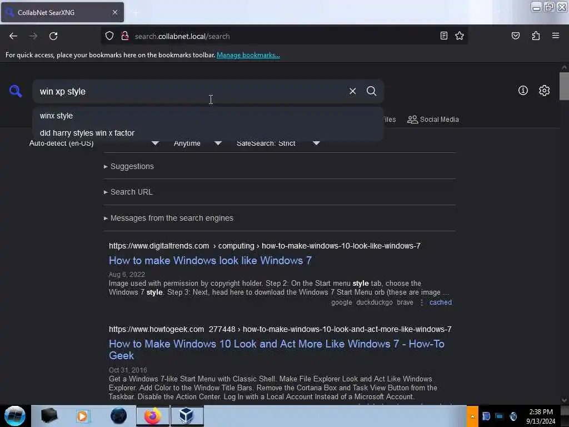Open the How-To Geek Windows 10 result title

click(x=277, y=350)
